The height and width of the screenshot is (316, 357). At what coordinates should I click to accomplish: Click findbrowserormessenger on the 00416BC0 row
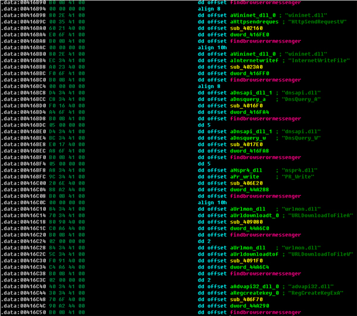tap(265, 80)
